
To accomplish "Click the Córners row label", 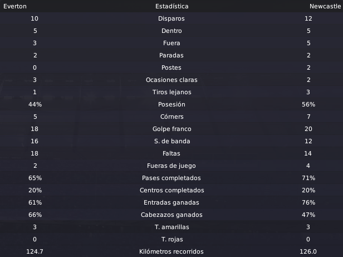I will click(x=171, y=117).
